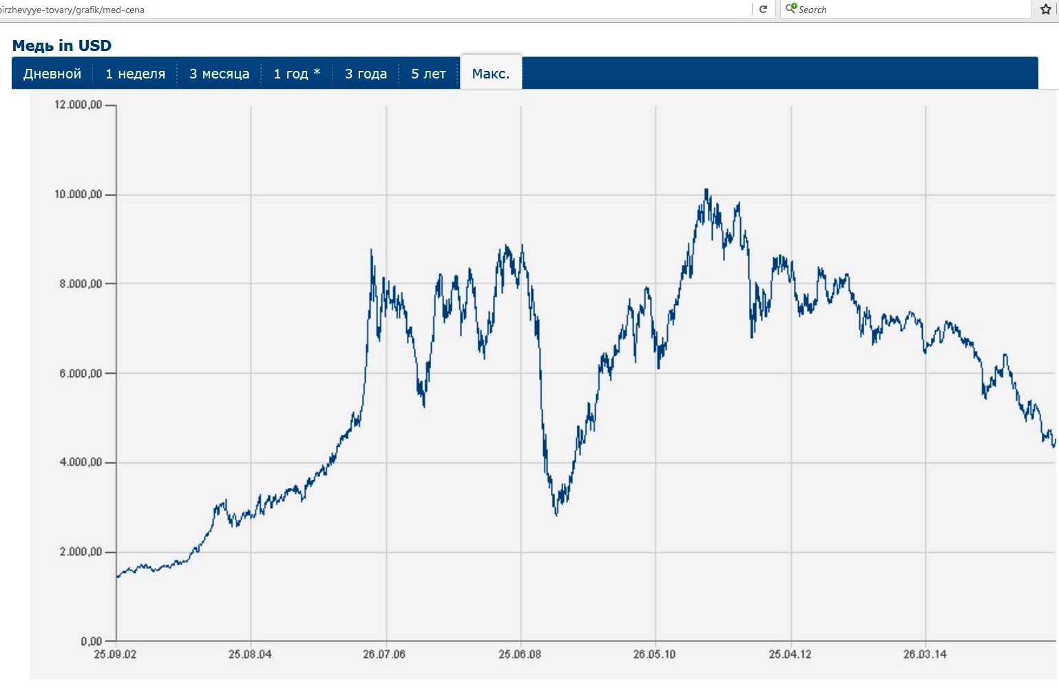Reload the page with refresh icon
Screen dimensions: 1059x689
(x=763, y=10)
